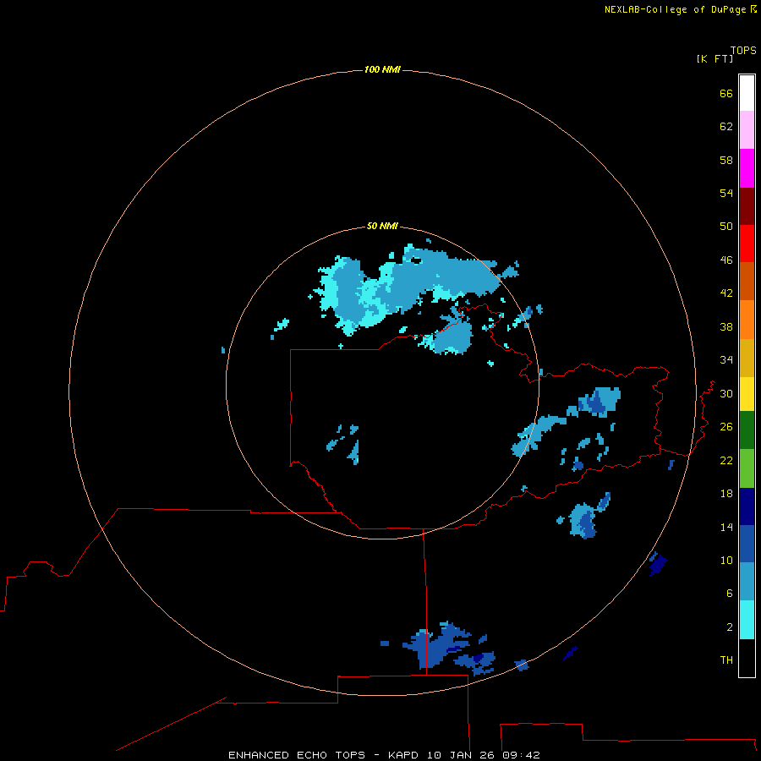
Task: Click the white swatch in the tops legend
Action: click(747, 93)
